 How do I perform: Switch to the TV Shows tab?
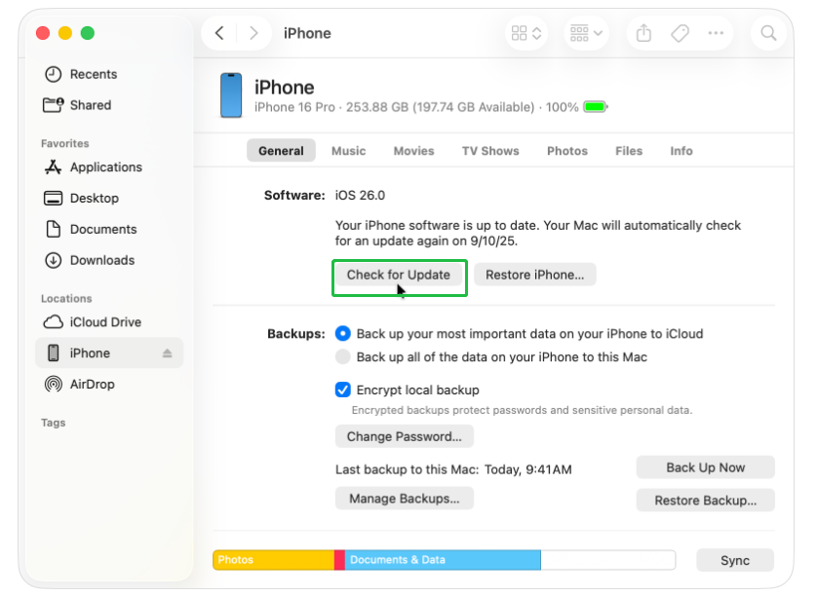(x=490, y=151)
